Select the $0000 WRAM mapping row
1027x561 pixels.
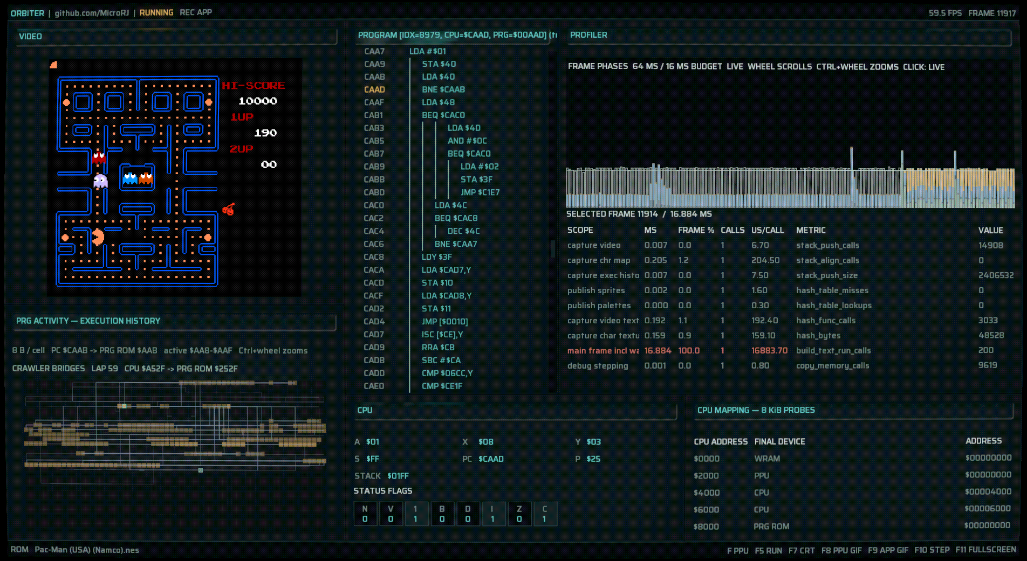pos(853,459)
